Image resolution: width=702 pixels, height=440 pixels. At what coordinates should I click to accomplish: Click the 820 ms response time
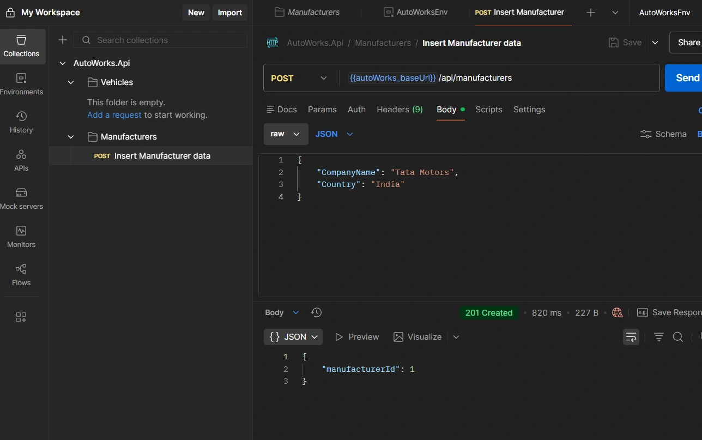547,312
